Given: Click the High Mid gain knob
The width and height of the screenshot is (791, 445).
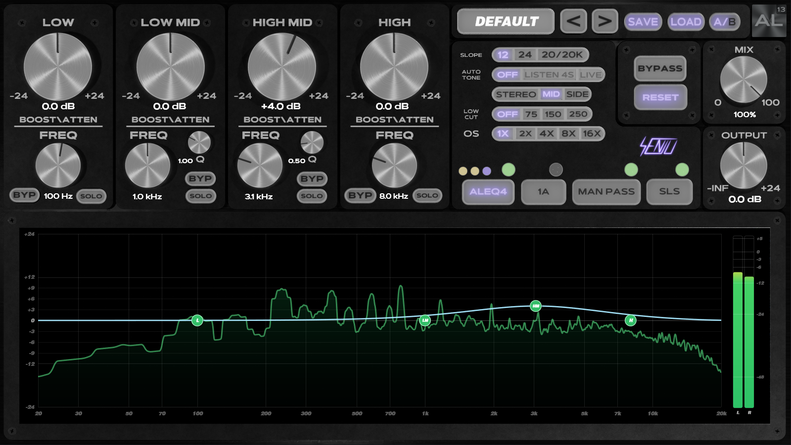Looking at the screenshot, I should 282,67.
